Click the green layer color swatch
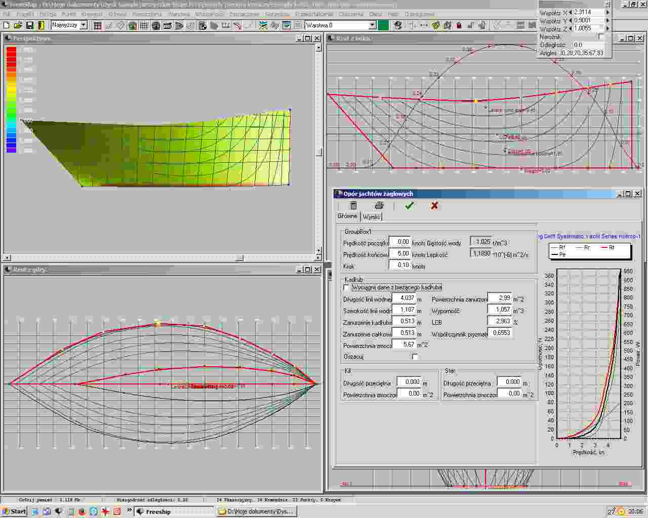This screenshot has width=648, height=518. [383, 25]
